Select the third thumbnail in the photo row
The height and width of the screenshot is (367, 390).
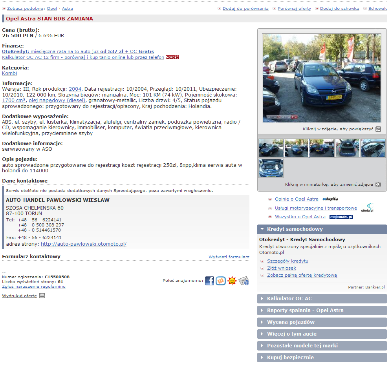[322, 148]
